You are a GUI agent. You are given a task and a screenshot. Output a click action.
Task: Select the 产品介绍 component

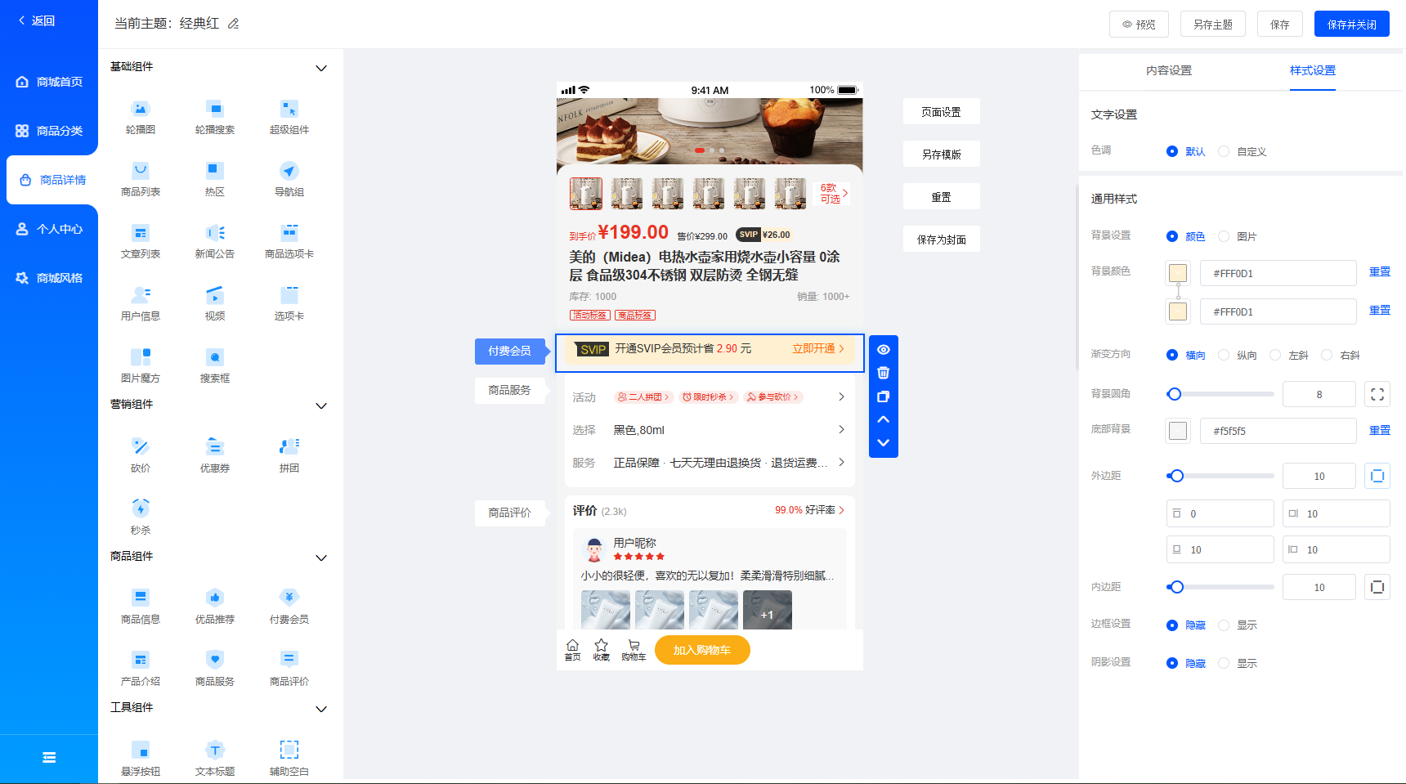point(141,670)
